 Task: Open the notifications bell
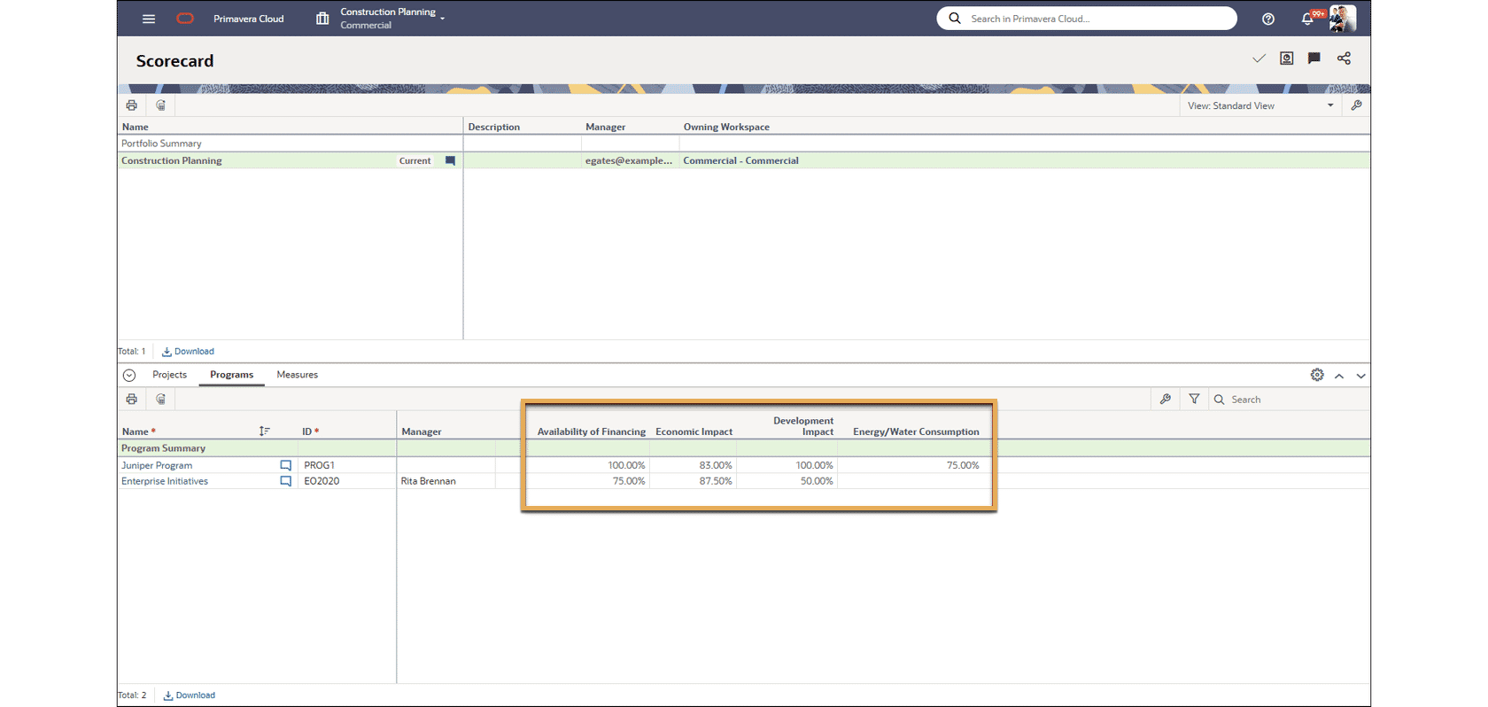[1307, 19]
